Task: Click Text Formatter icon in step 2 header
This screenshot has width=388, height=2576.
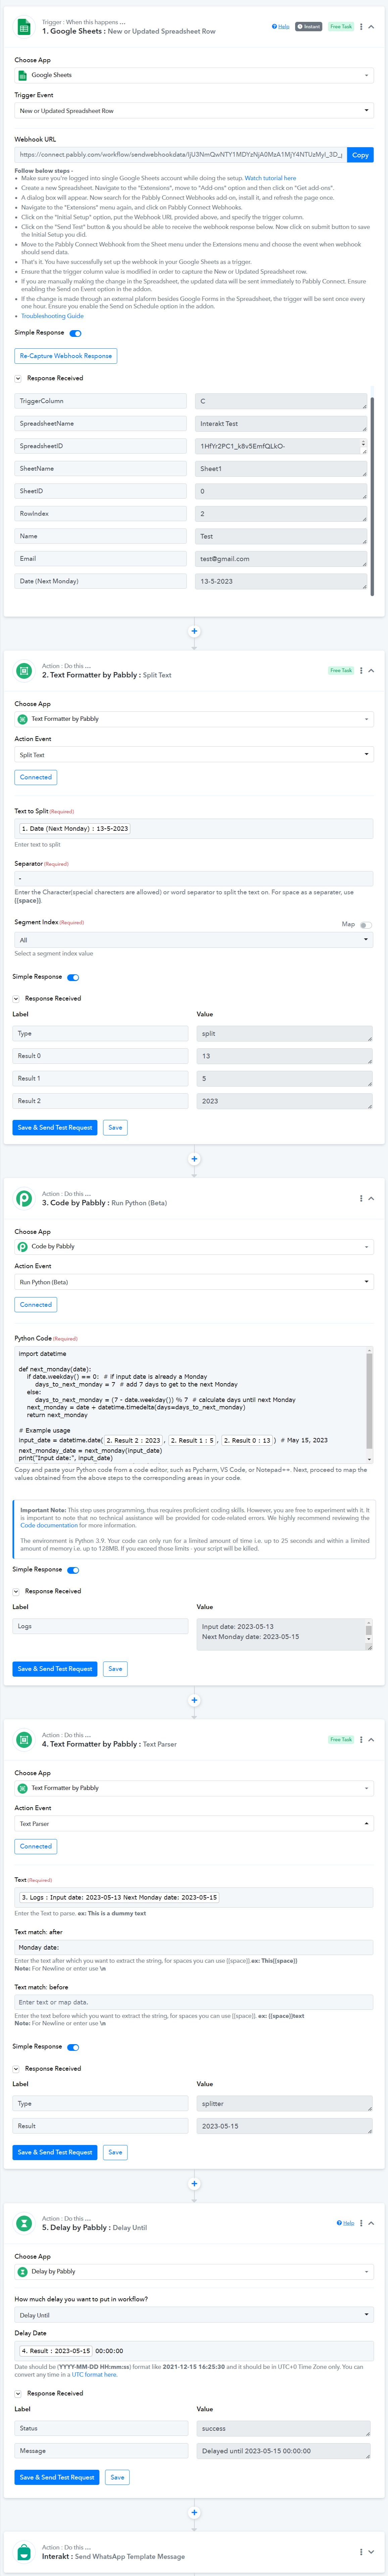Action: click(24, 671)
